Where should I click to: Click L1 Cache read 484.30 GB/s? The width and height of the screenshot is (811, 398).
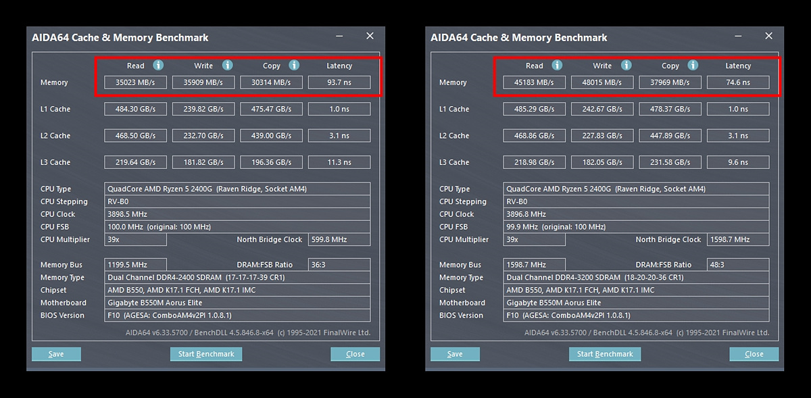pyautogui.click(x=136, y=109)
